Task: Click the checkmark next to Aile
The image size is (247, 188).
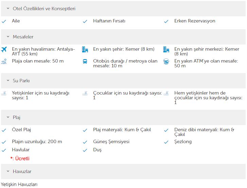Action: pyautogui.click(x=4, y=21)
